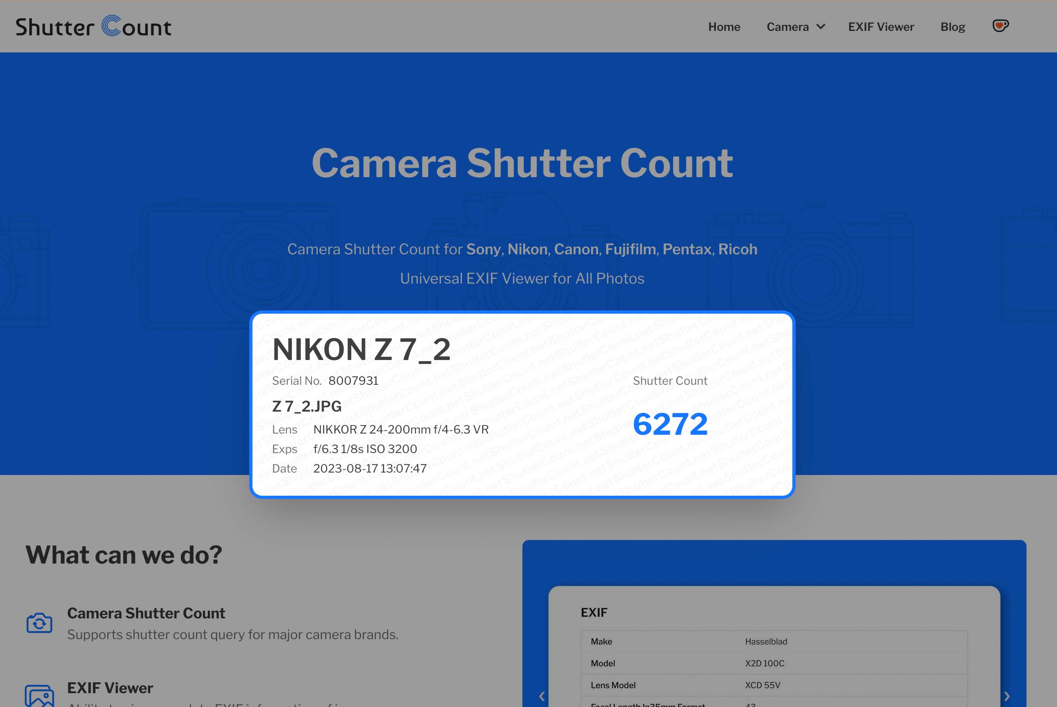Go to next slide with right arrow
Screen dimensions: 1057x707
tap(1007, 696)
